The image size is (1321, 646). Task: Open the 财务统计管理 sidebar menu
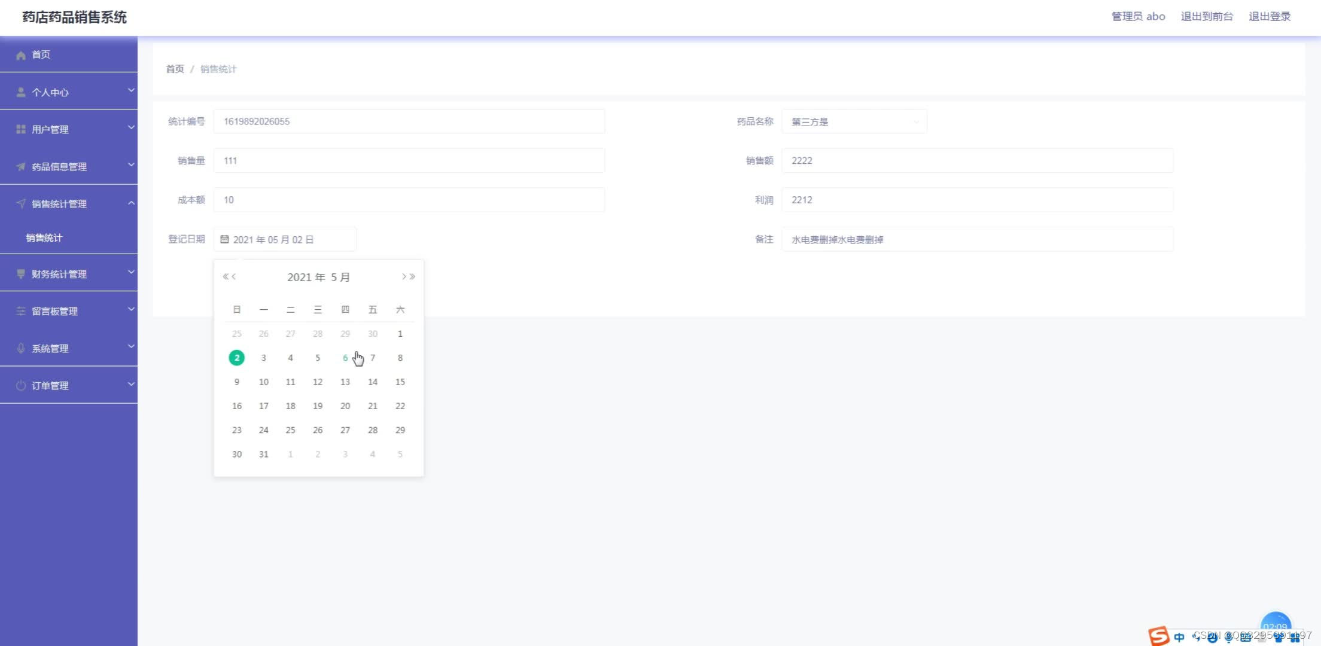69,274
